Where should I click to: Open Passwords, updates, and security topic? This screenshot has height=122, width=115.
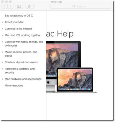click(x=20, y=71)
